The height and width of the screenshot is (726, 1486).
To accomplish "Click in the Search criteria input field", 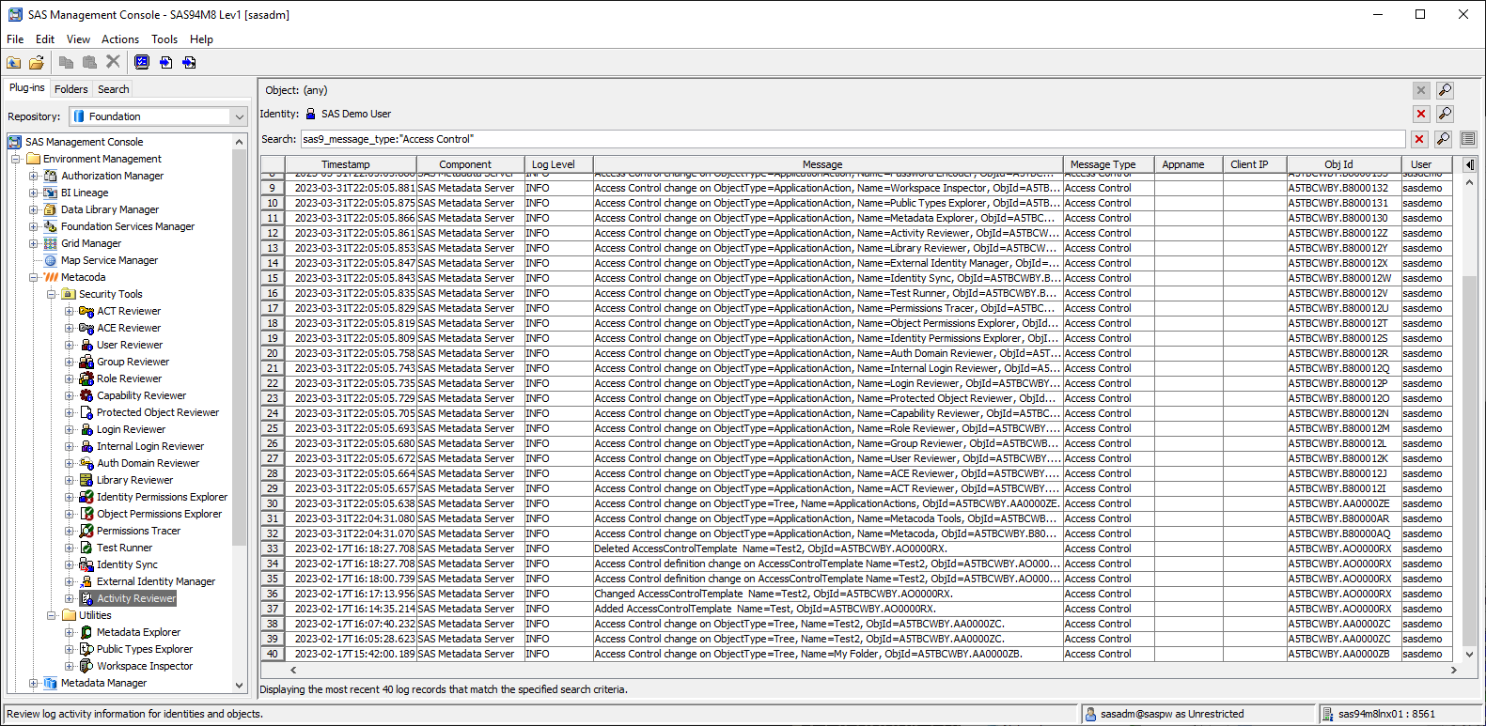I will click(852, 139).
